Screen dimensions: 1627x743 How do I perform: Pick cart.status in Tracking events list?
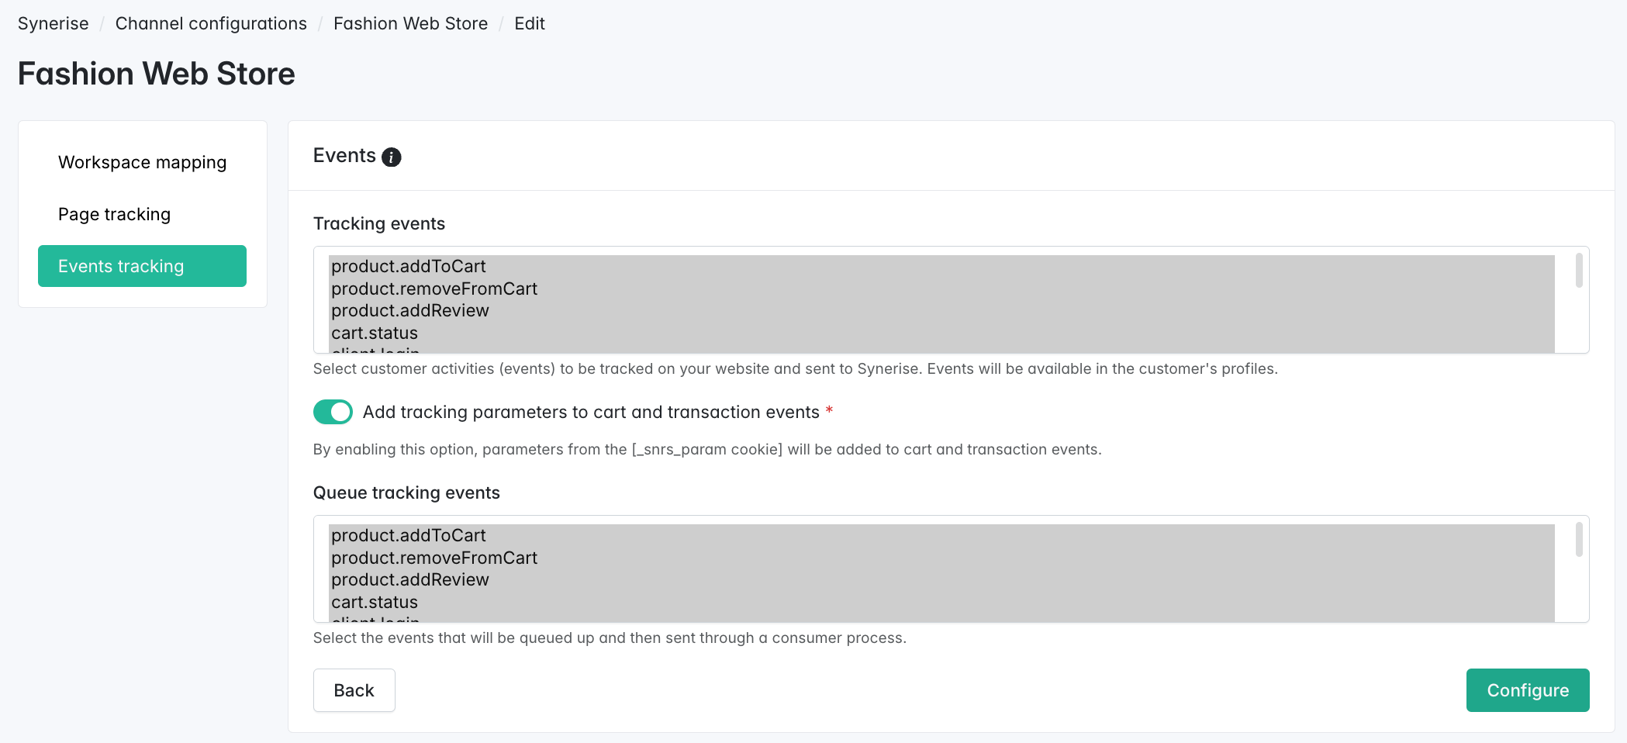click(x=375, y=333)
